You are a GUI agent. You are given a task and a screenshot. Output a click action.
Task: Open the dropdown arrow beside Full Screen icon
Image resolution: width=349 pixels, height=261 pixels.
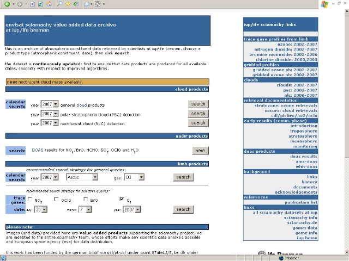coord(104,4)
